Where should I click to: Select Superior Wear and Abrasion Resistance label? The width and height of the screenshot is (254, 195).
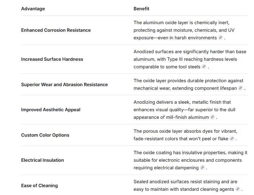[x=65, y=85]
